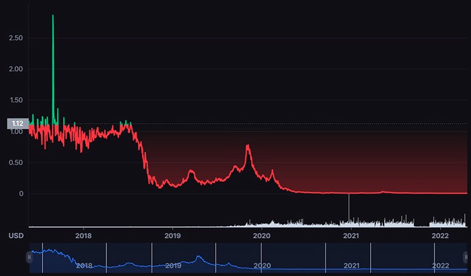Click the 2.00 price axis label
The width and height of the screenshot is (471, 276).
[16, 69]
